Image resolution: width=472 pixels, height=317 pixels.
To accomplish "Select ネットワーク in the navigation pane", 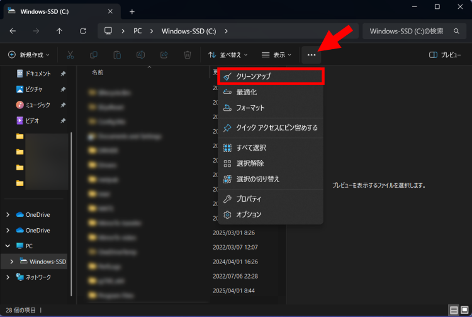I will (x=33, y=277).
